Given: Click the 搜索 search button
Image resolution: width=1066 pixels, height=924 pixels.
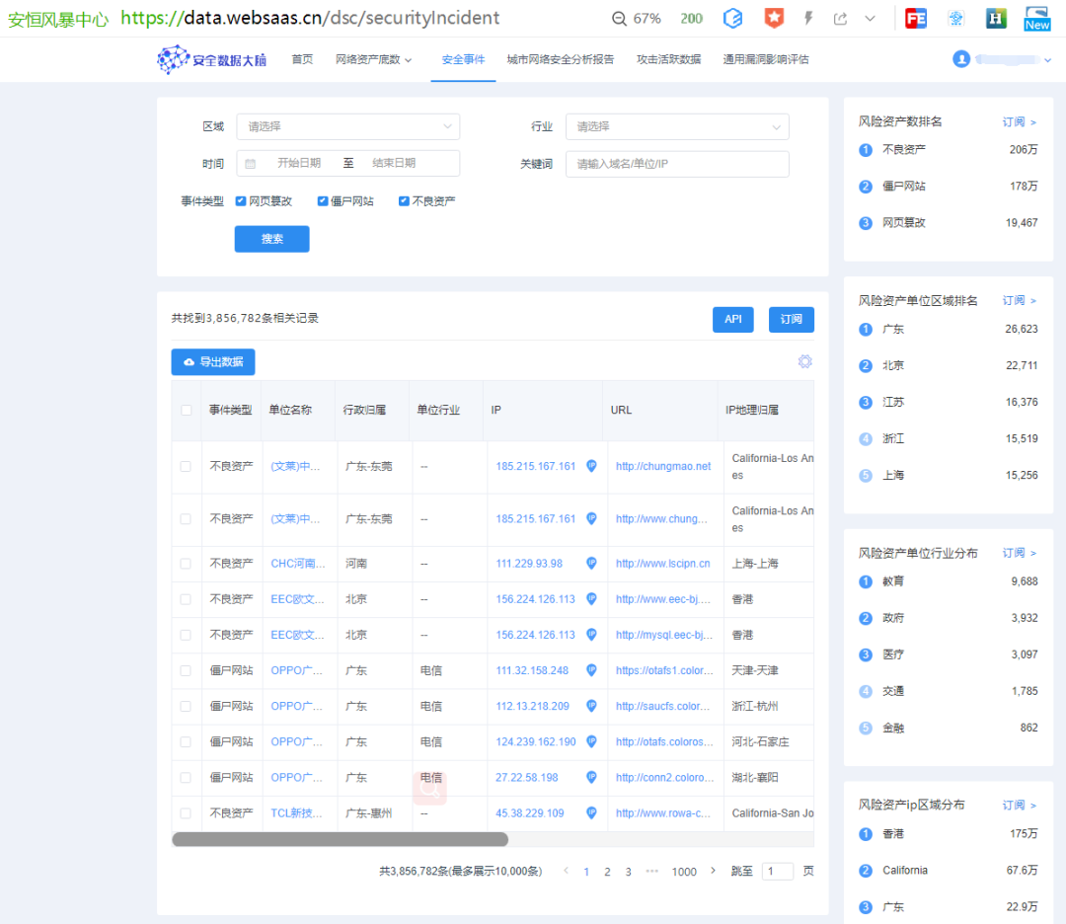Looking at the screenshot, I should click(x=272, y=239).
